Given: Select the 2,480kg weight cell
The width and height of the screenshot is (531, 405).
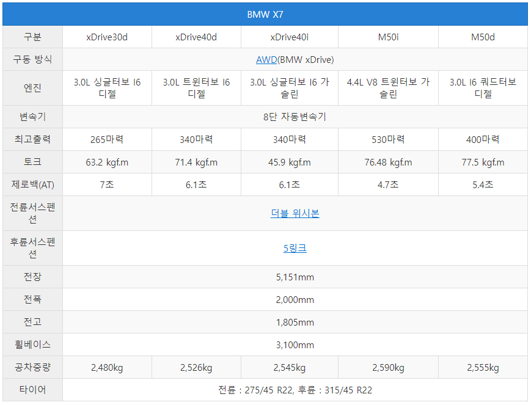Looking at the screenshot, I should 107,367.
